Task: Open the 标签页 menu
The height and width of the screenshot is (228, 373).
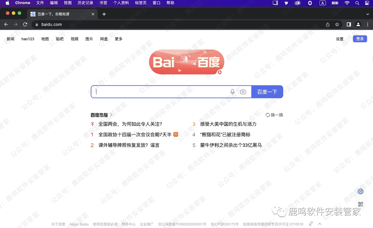Action: pos(141,3)
